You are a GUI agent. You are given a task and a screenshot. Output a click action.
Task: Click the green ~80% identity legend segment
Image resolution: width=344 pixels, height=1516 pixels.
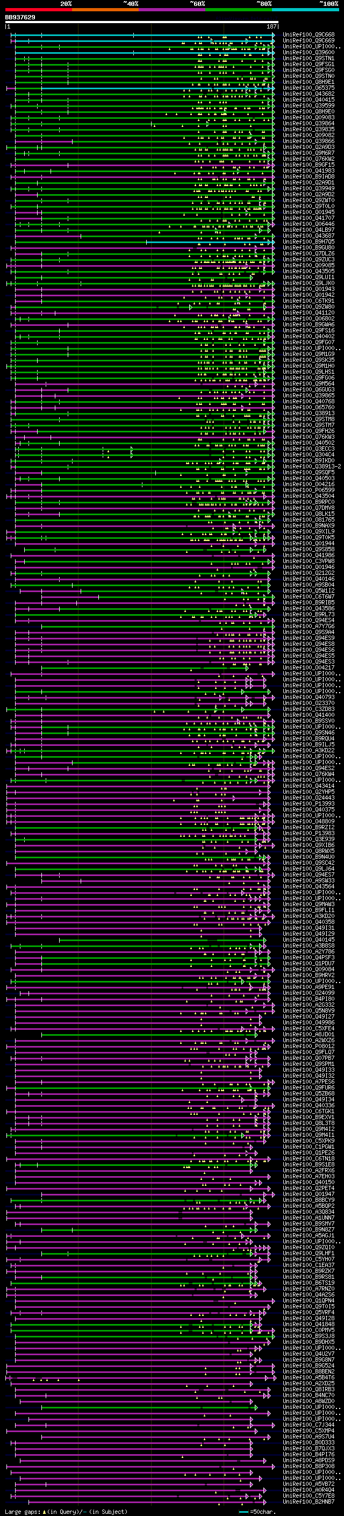[x=239, y=10]
